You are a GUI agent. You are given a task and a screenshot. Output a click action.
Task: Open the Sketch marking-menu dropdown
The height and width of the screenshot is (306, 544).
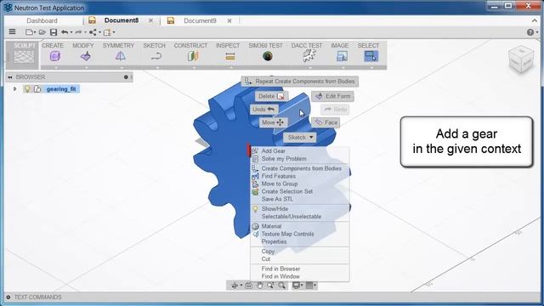click(x=300, y=138)
